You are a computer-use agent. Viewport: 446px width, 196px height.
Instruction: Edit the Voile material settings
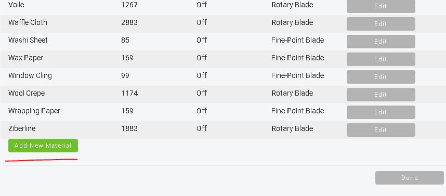click(x=381, y=6)
